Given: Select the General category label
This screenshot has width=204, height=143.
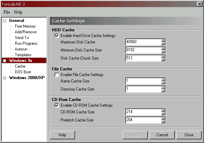Looking at the screenshot, I should click(x=16, y=21).
